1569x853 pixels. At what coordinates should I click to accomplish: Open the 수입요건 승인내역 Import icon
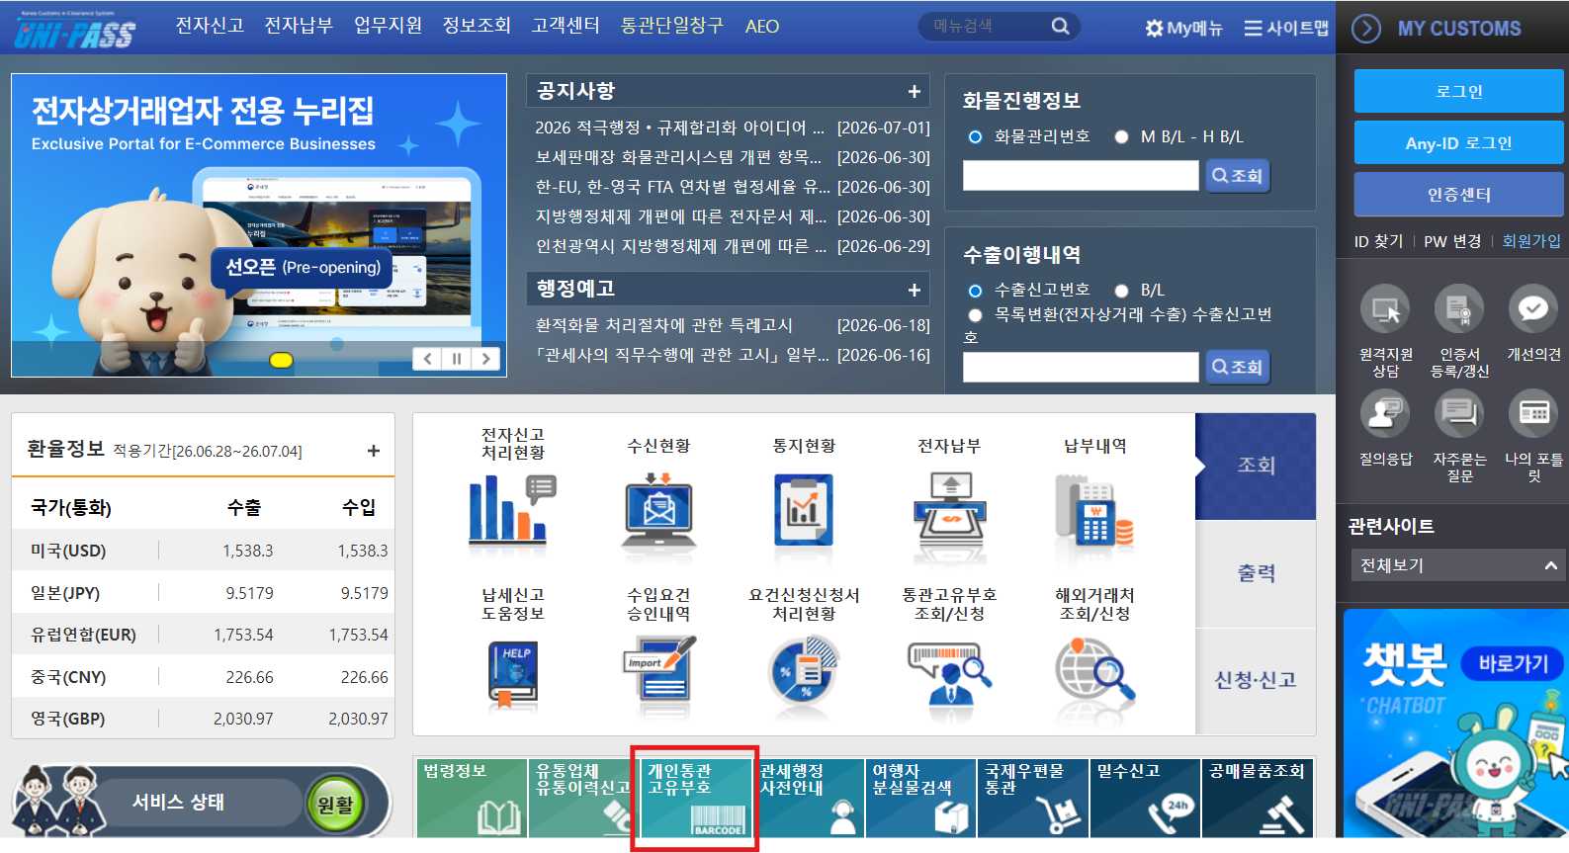point(658,670)
